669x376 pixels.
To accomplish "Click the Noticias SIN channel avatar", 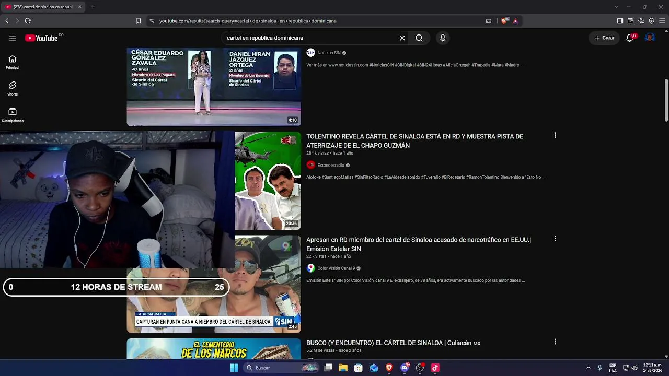I will point(311,53).
